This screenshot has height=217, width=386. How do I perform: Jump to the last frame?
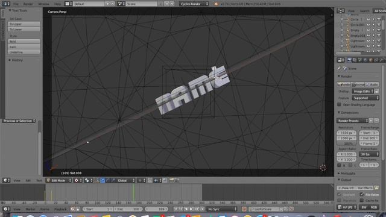202,209
